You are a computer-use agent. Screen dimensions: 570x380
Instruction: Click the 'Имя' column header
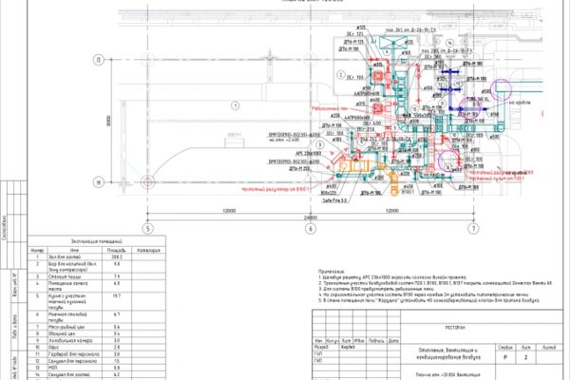point(74,251)
